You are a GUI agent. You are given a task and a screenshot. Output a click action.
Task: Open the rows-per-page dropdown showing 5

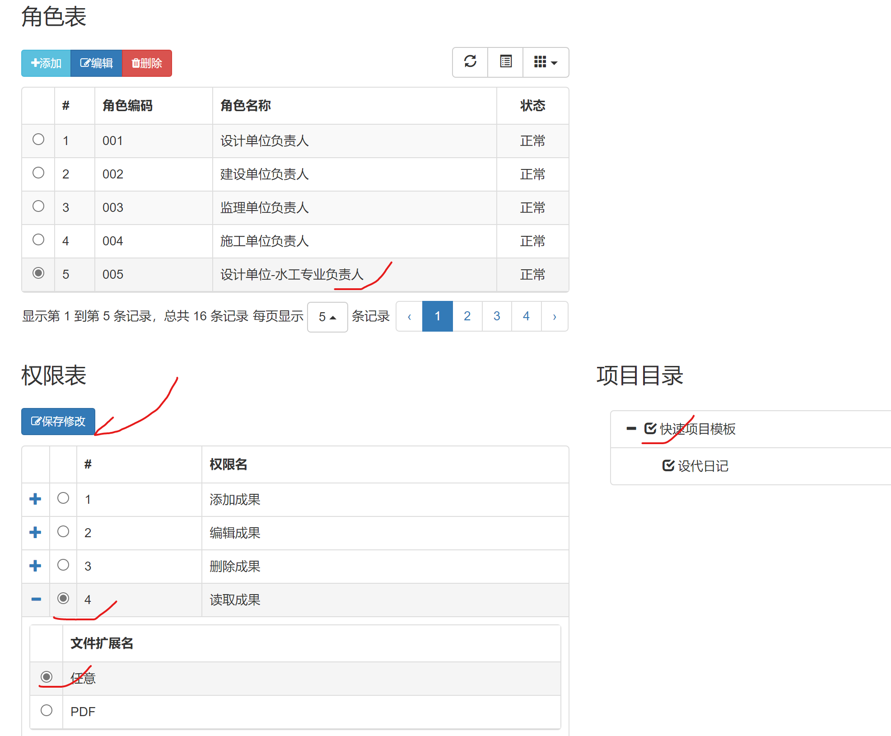(x=327, y=317)
